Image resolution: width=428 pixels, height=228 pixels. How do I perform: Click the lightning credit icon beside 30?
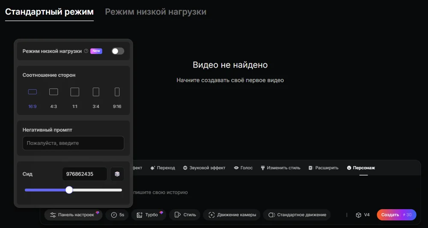click(404, 215)
